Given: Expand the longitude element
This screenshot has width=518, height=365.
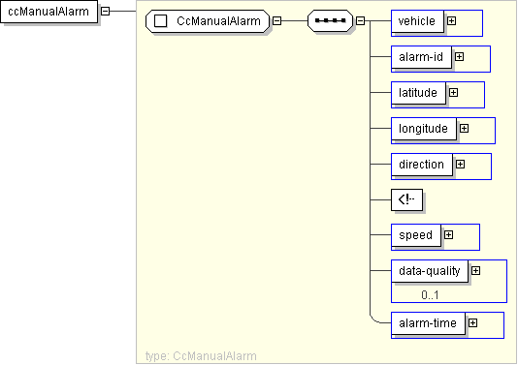Looking at the screenshot, I should [x=464, y=128].
